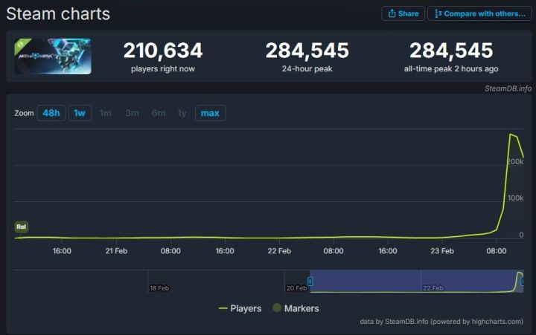Click the green Markers legend dot

click(277, 308)
